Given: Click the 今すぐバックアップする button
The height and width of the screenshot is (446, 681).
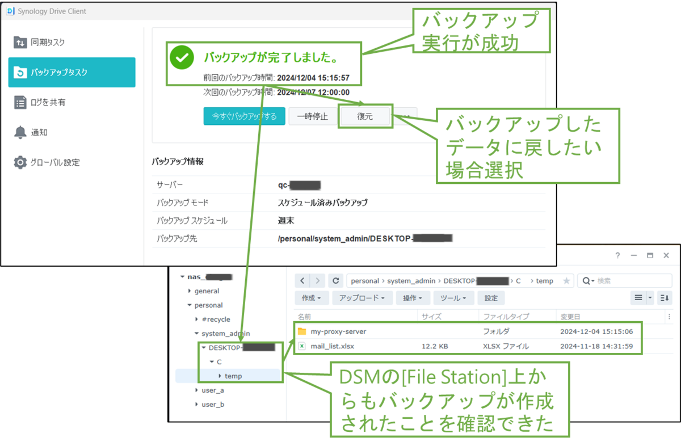Looking at the screenshot, I should coord(245,116).
